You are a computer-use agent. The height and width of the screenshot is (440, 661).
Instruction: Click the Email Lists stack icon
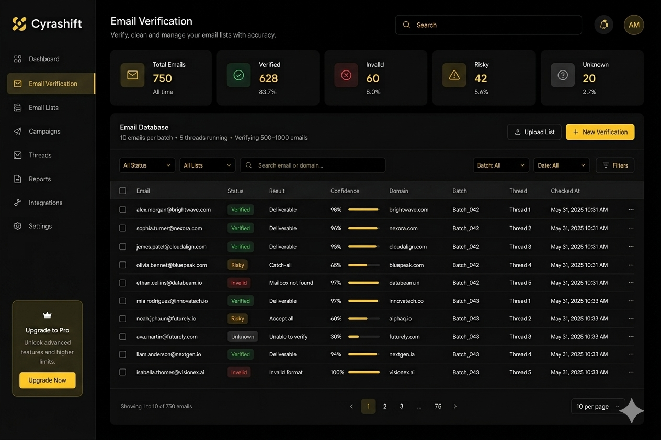18,108
